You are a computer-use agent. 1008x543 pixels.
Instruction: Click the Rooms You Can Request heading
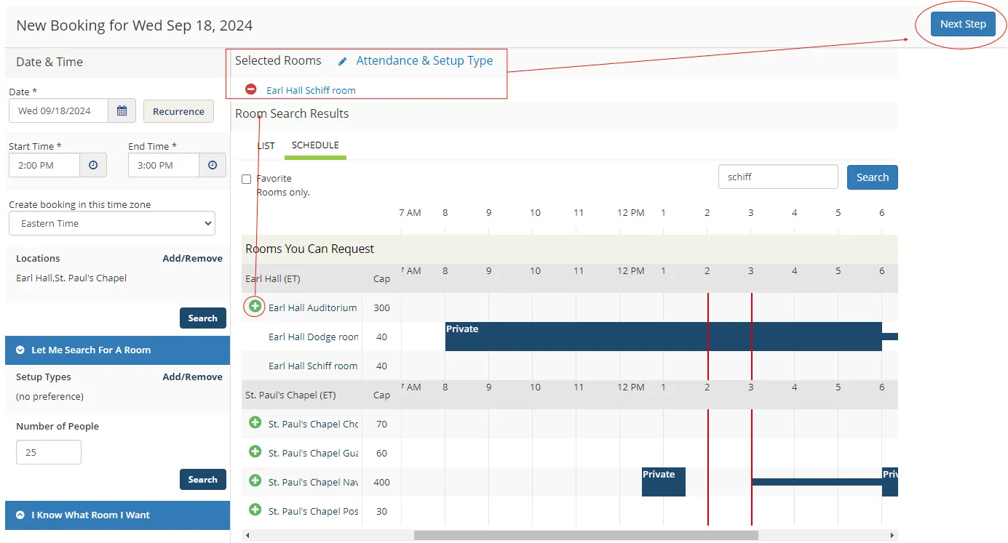pos(309,249)
